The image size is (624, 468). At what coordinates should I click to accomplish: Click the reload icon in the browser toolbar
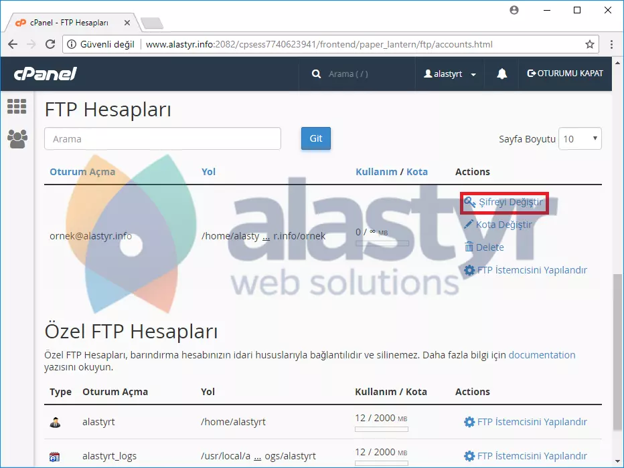click(51, 45)
